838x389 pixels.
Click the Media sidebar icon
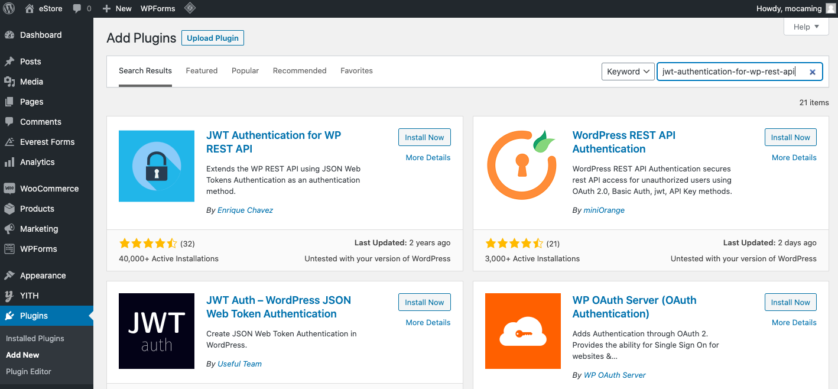[9, 82]
